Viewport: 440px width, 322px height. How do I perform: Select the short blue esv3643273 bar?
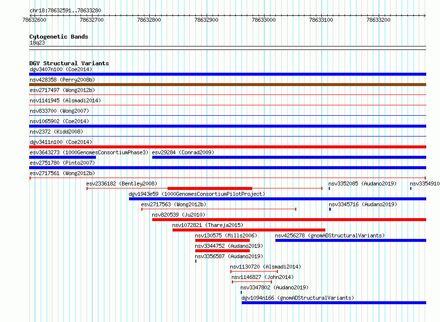pyautogui.click(x=63, y=157)
